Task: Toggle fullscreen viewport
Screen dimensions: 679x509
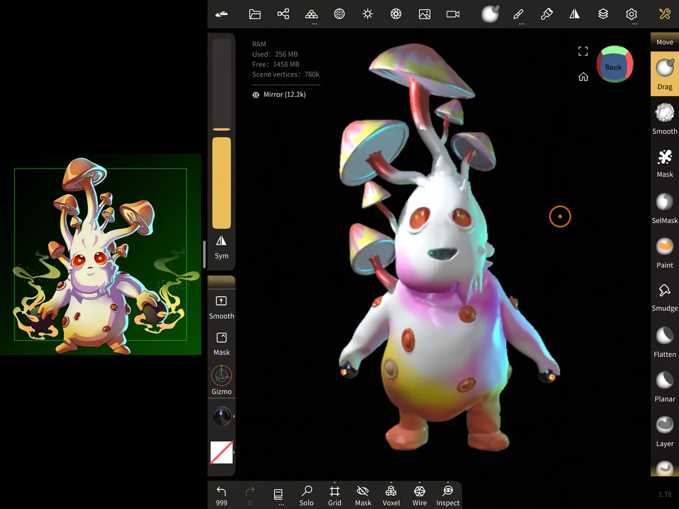Action: pos(583,51)
